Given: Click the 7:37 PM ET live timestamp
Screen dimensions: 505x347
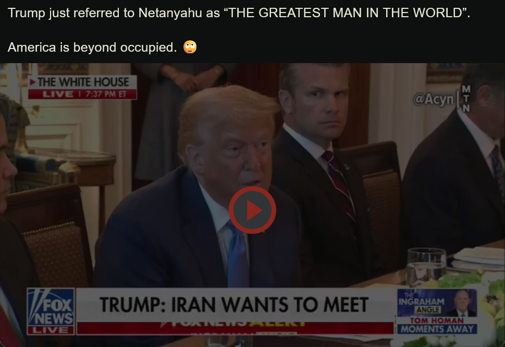Looking at the screenshot, I should pos(106,94).
